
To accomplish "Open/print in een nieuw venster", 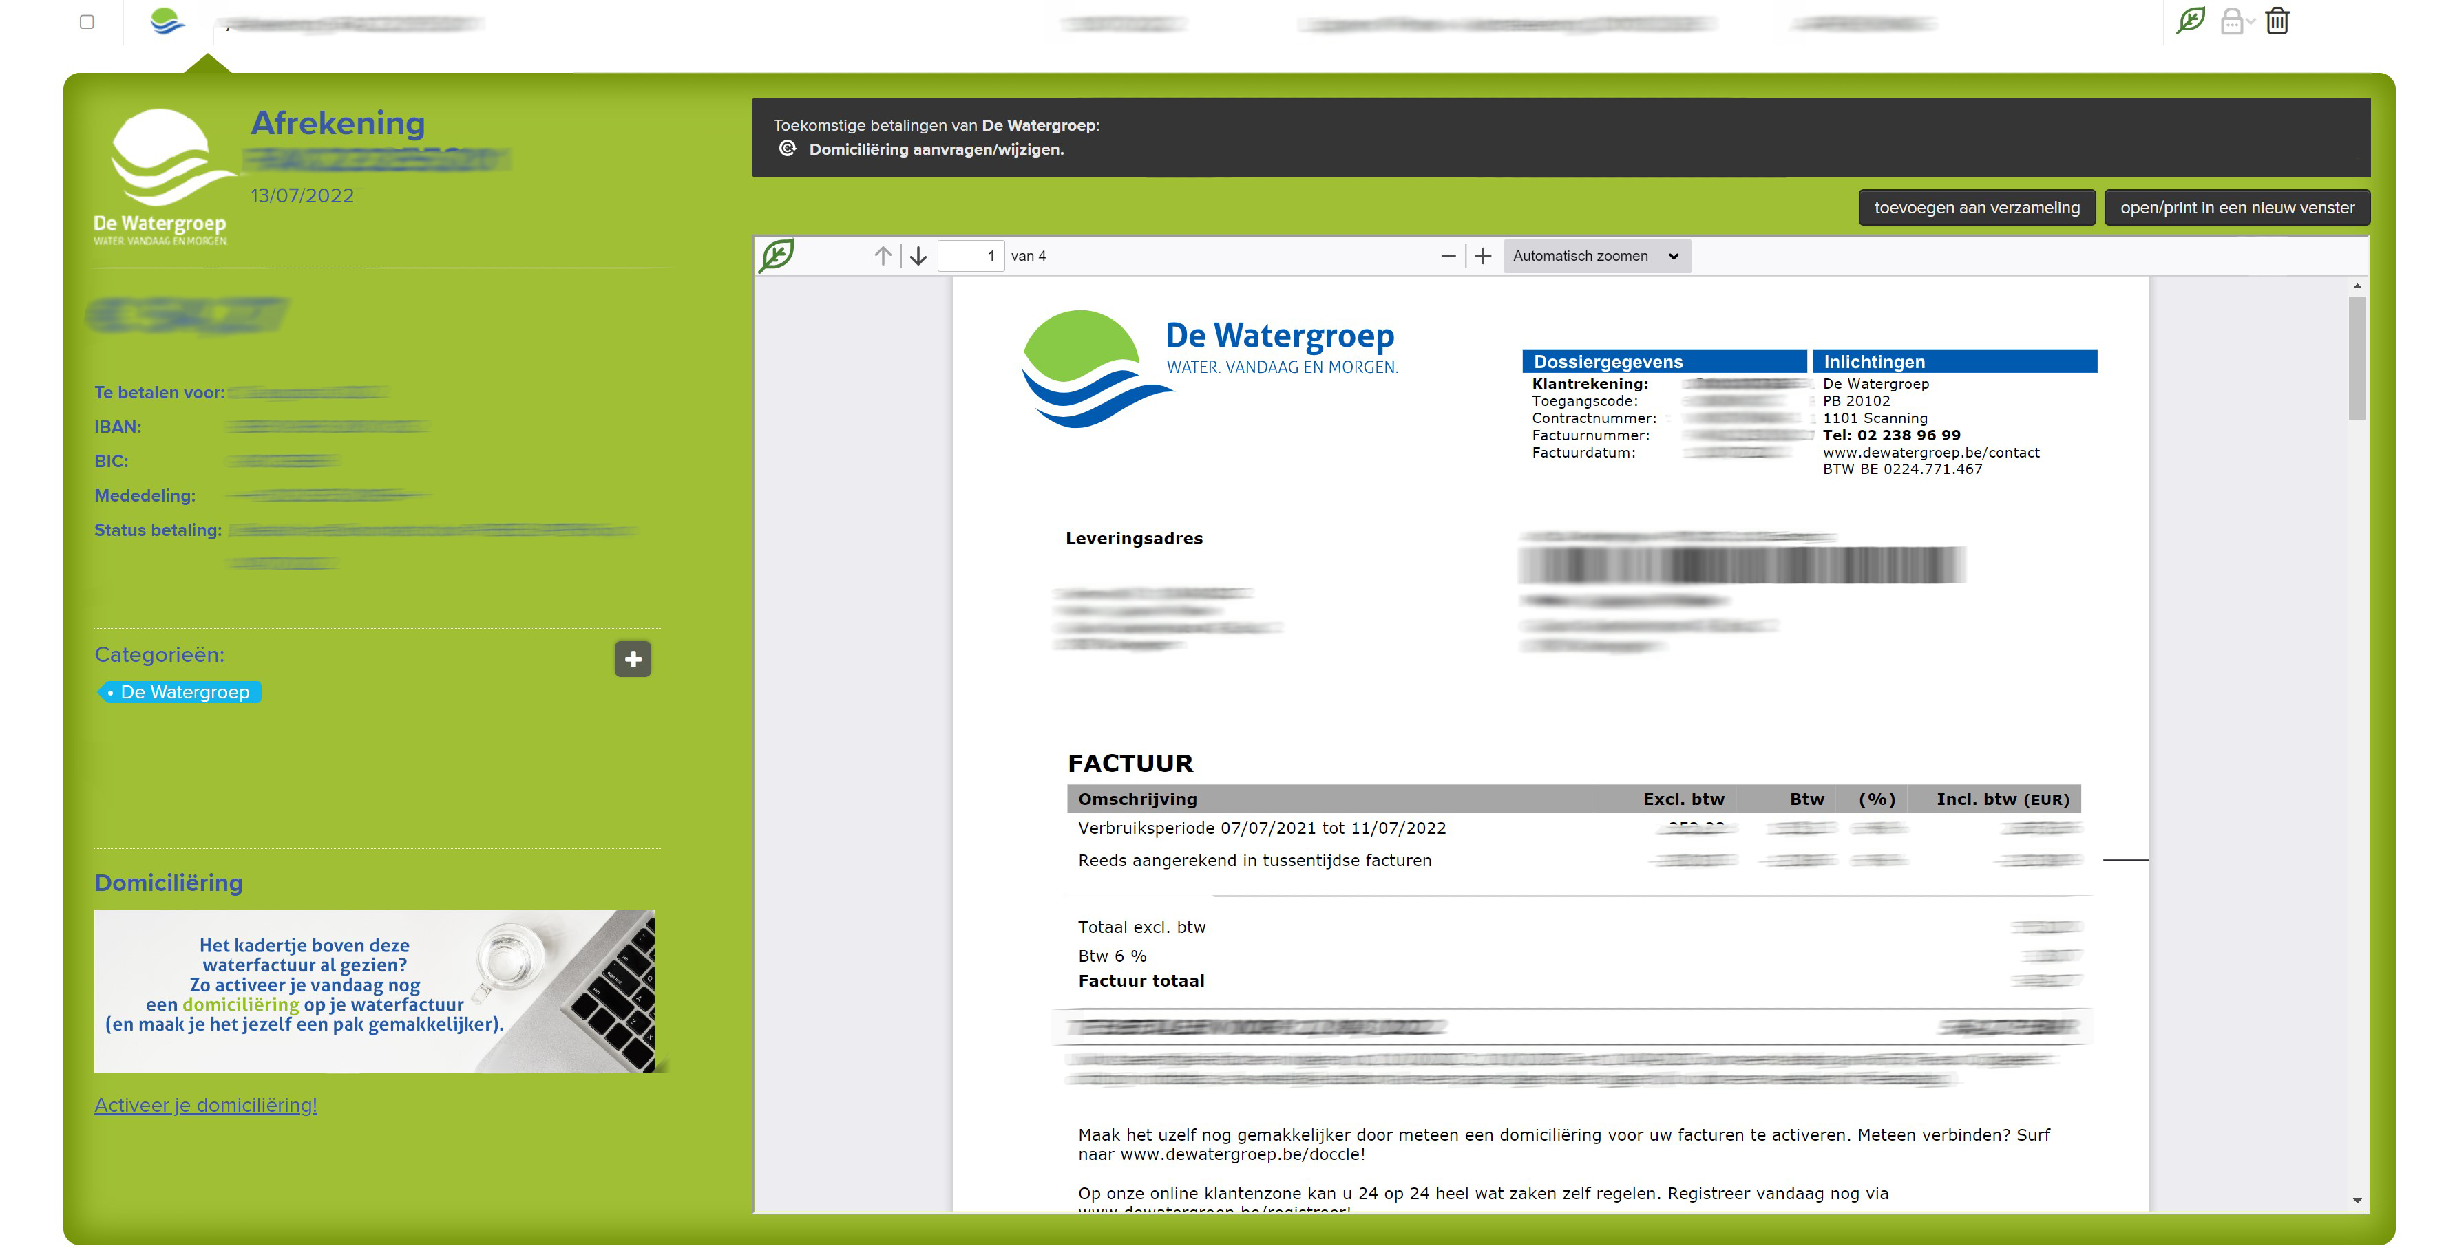I will coord(2236,208).
